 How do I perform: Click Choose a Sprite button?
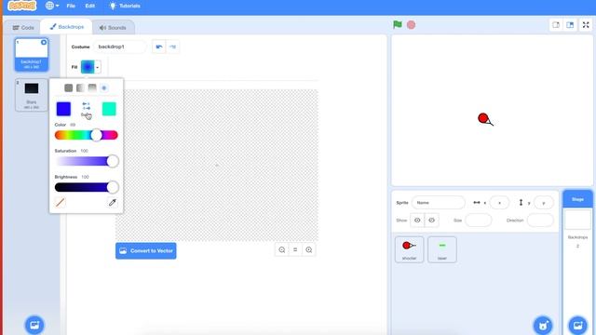[543, 326]
